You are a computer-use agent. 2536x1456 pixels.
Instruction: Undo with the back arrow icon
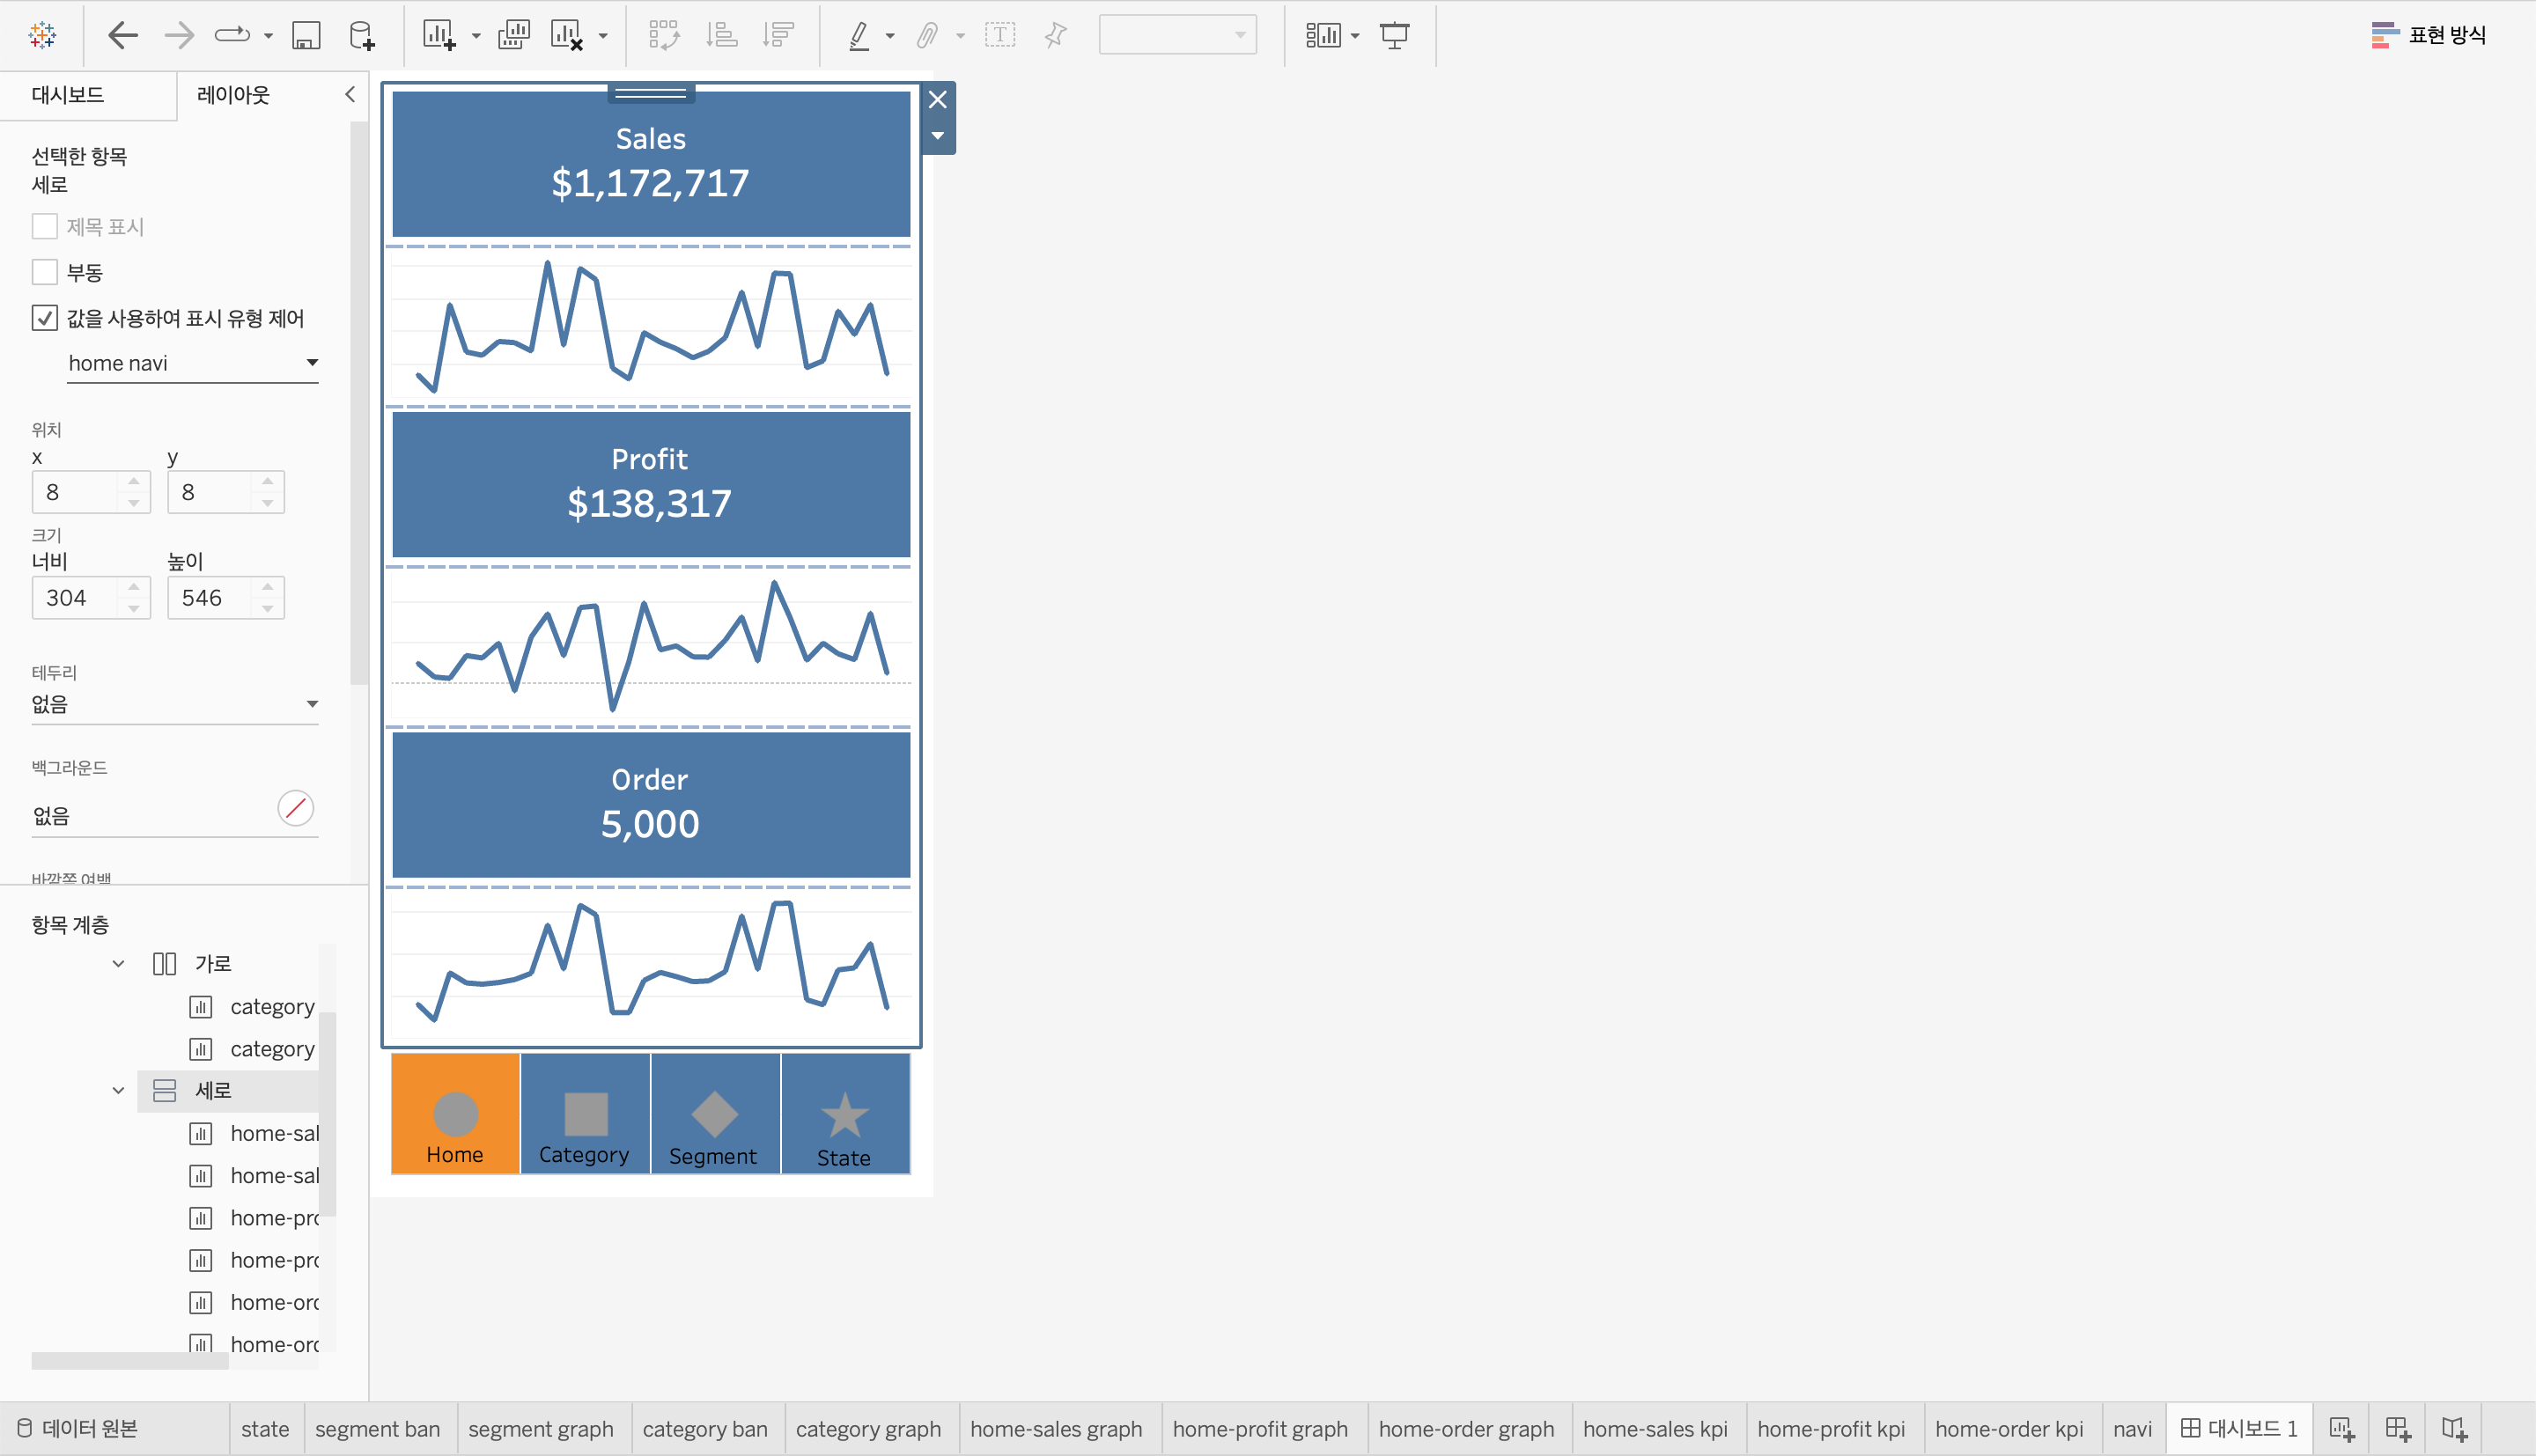[123, 36]
